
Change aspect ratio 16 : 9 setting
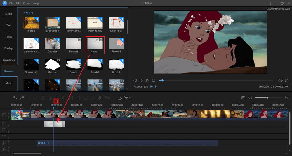(153, 87)
